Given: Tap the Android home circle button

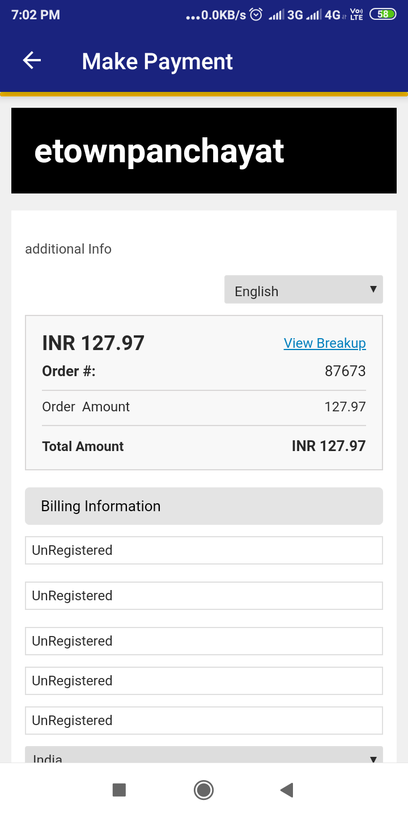Looking at the screenshot, I should point(203,790).
